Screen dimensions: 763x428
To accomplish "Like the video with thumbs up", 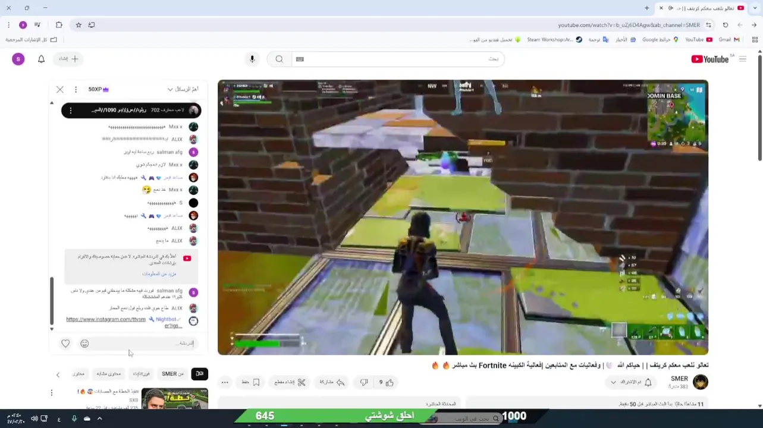I will pos(387,382).
